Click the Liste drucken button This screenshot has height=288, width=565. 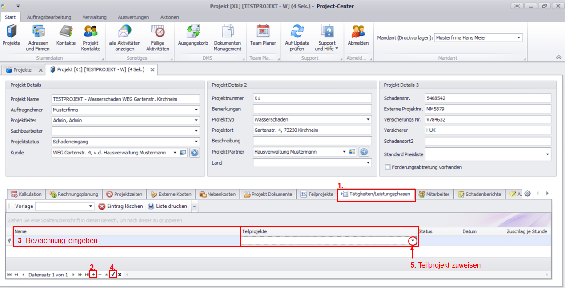[x=168, y=207]
